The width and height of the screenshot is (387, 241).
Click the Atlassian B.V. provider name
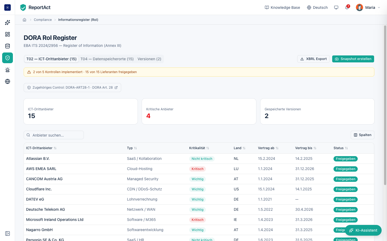(x=38, y=159)
